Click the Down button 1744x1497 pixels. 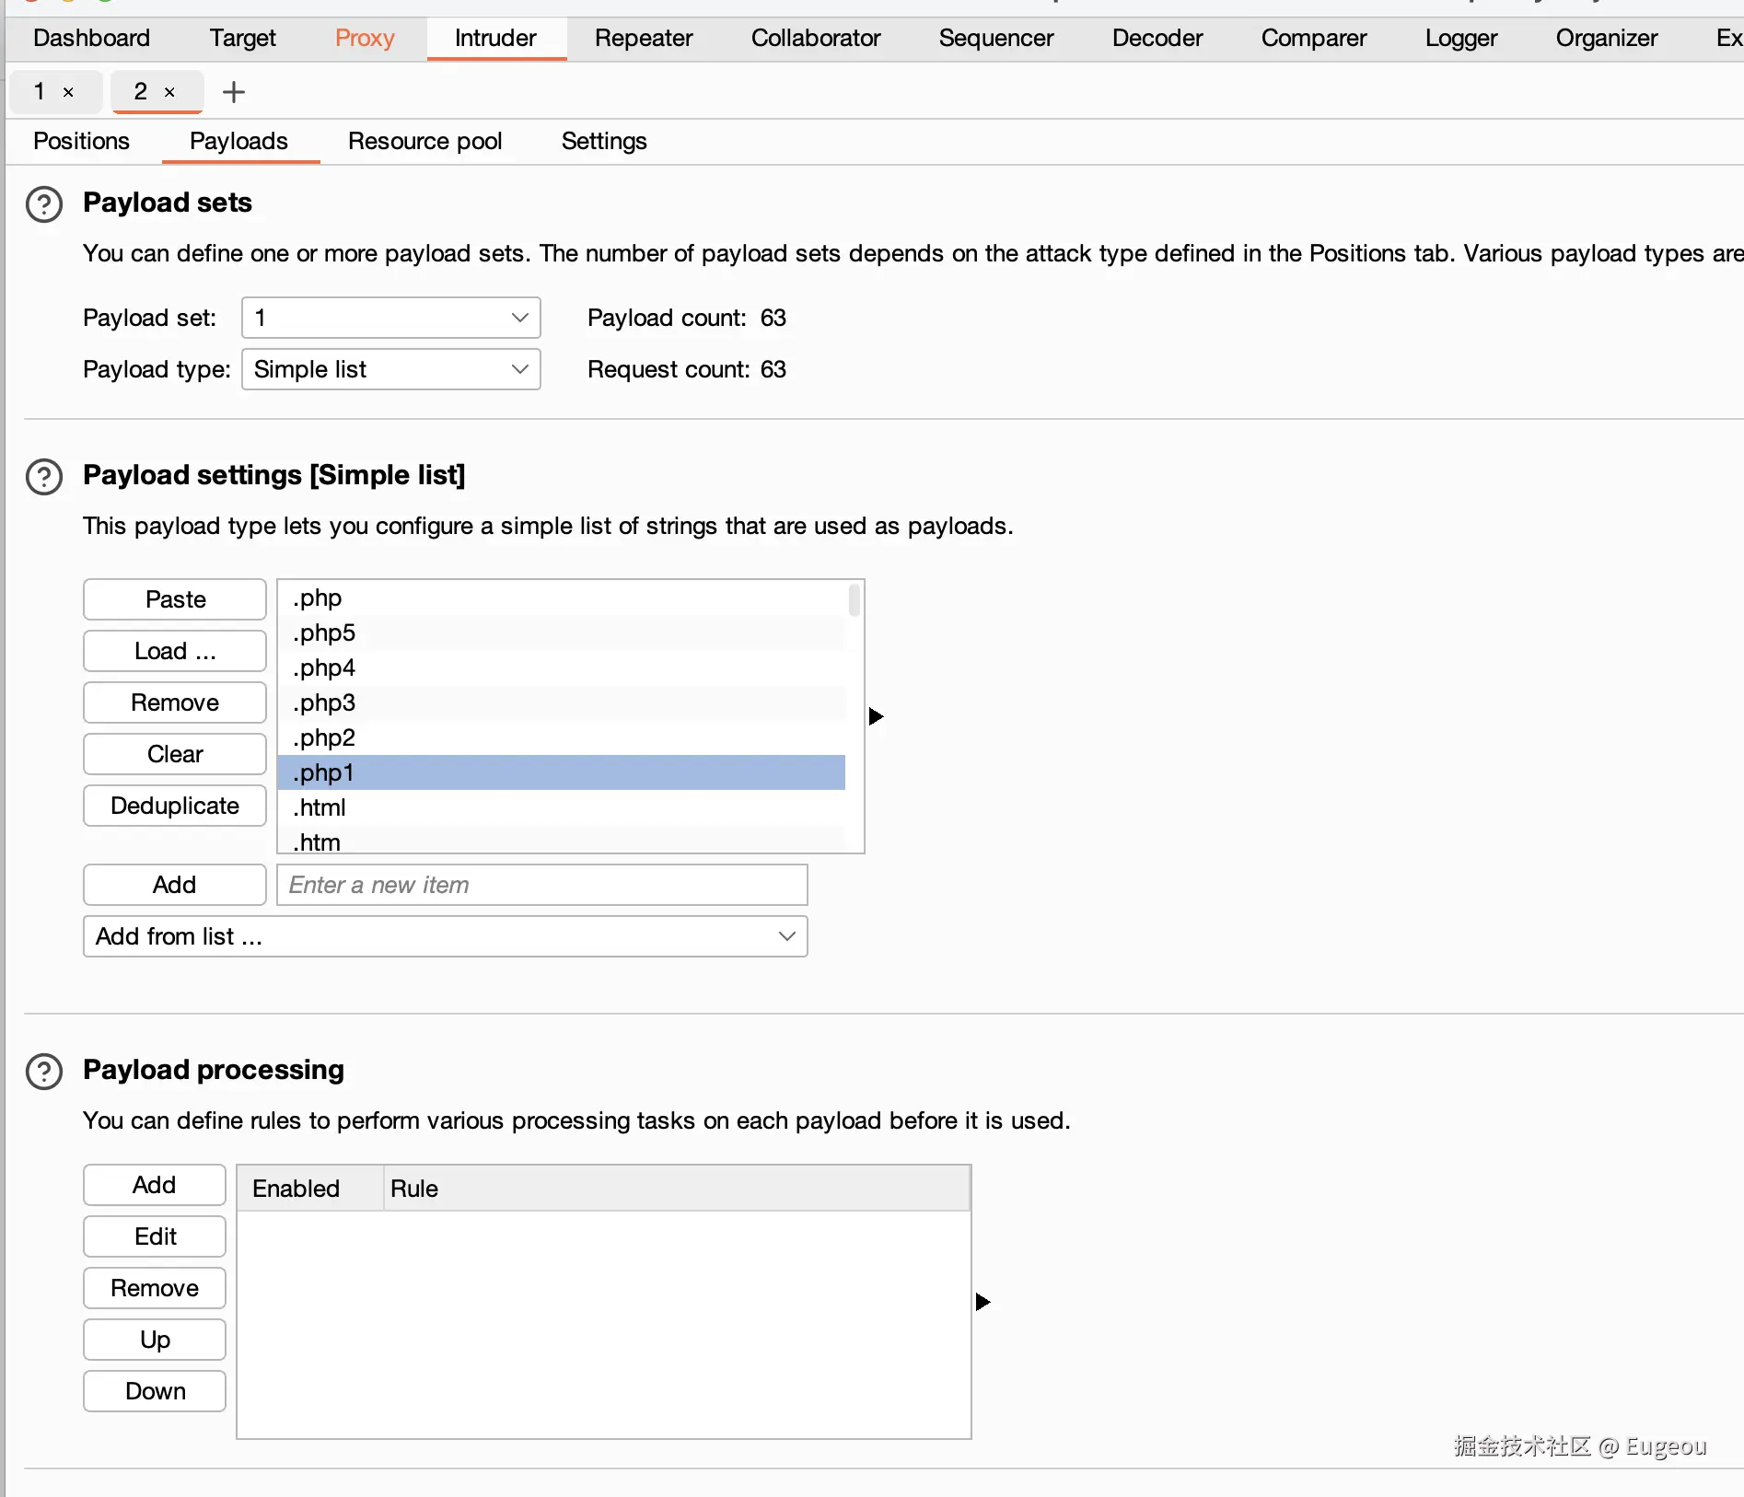[155, 1391]
